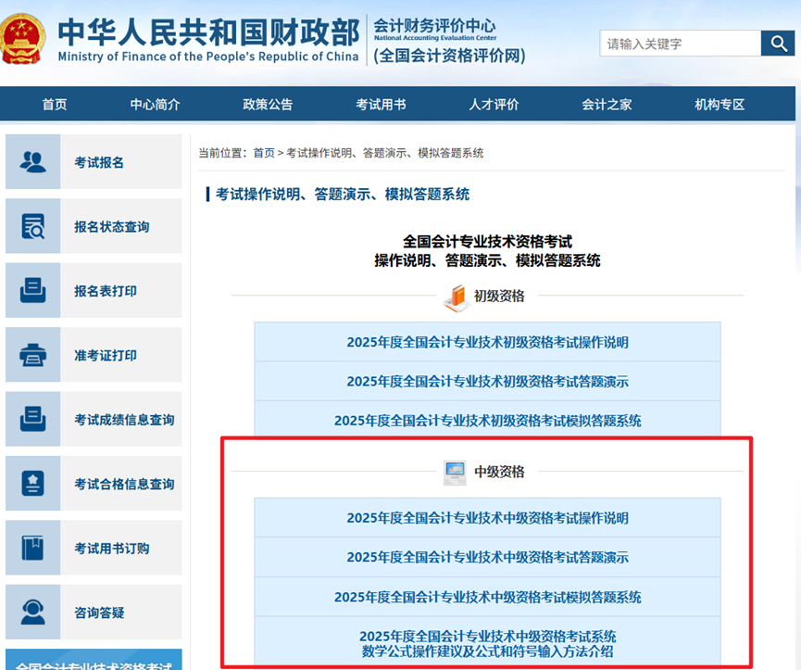The image size is (801, 670).
Task: Open 初级资格考试操作说明 link
Action: pos(487,342)
